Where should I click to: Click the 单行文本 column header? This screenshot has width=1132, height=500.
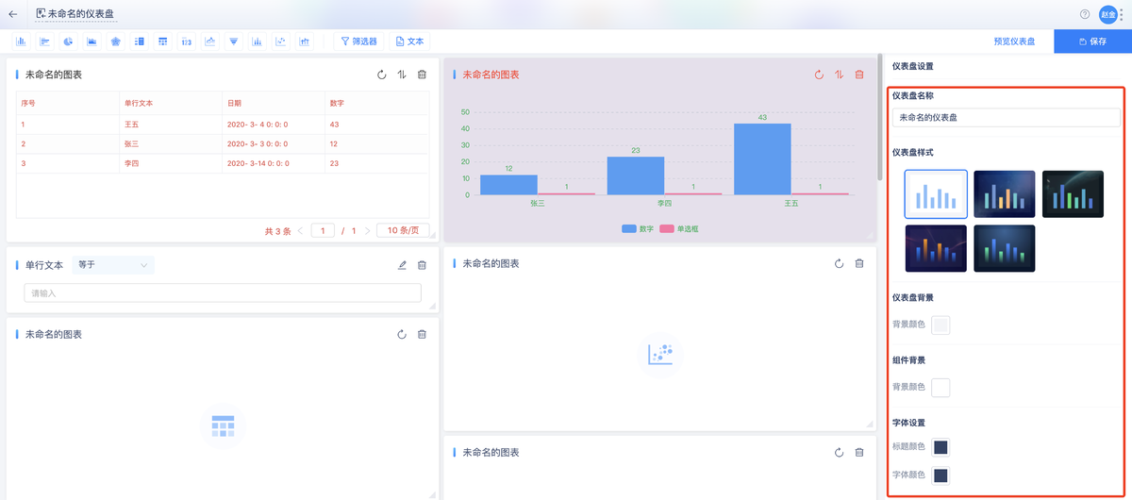pyautogui.click(x=140, y=102)
